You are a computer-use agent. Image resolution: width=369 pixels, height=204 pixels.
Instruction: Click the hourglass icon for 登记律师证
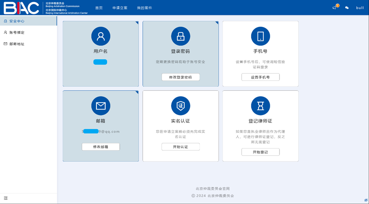[260, 106]
